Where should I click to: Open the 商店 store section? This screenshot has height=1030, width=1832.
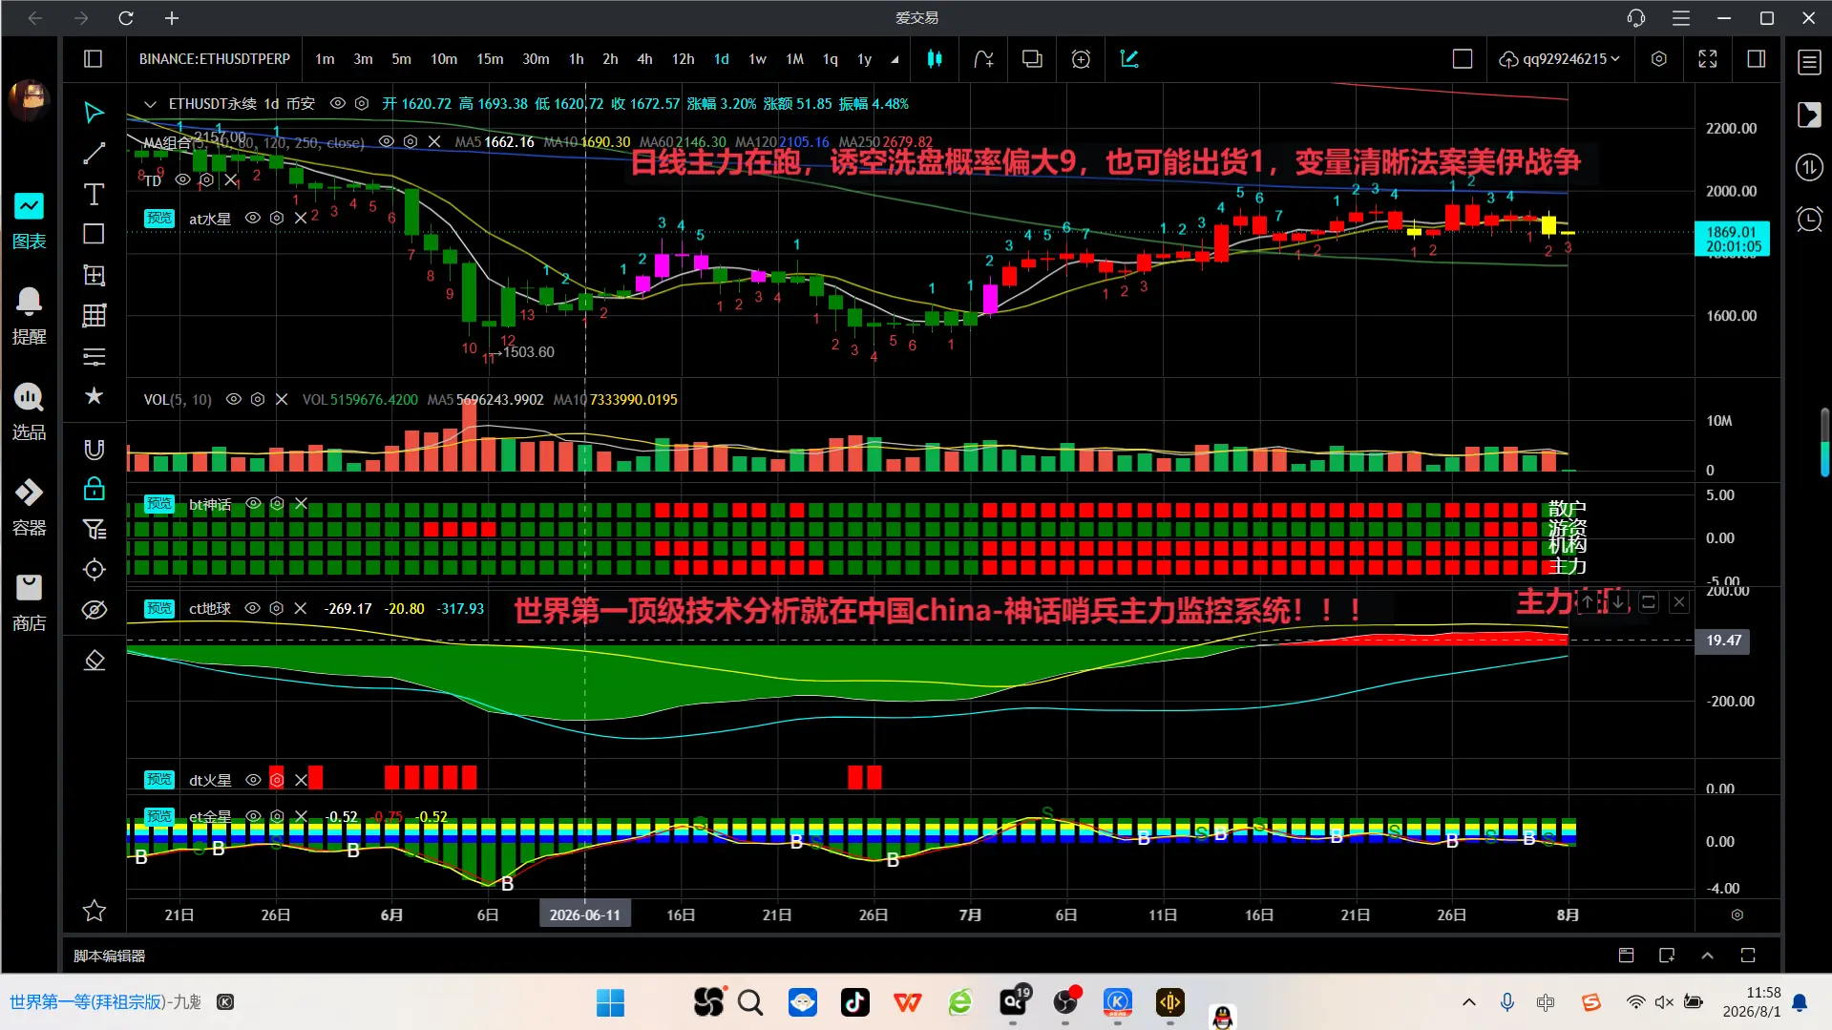coord(29,602)
